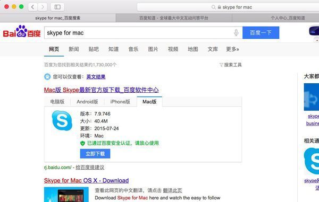
Task: Click the paw icon beside 英文结果
Action: point(47,77)
